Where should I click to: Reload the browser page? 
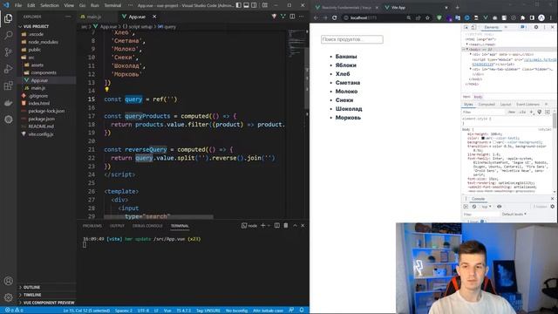[x=335, y=17]
